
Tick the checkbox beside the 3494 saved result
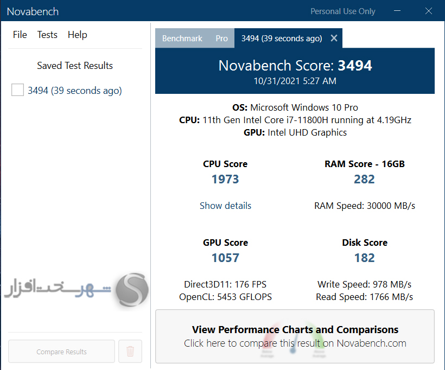[x=17, y=91]
